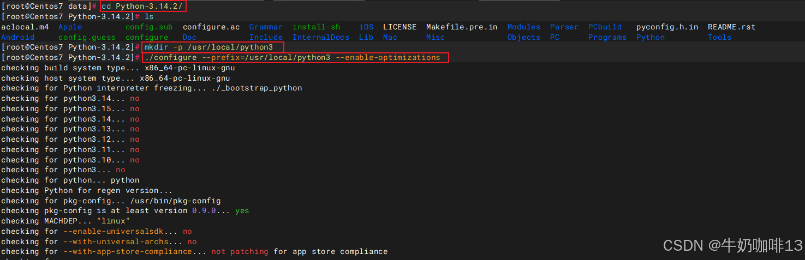The image size is (805, 260).
Task: Click the '--with-app-store-compliance' option text
Action: 128,252
